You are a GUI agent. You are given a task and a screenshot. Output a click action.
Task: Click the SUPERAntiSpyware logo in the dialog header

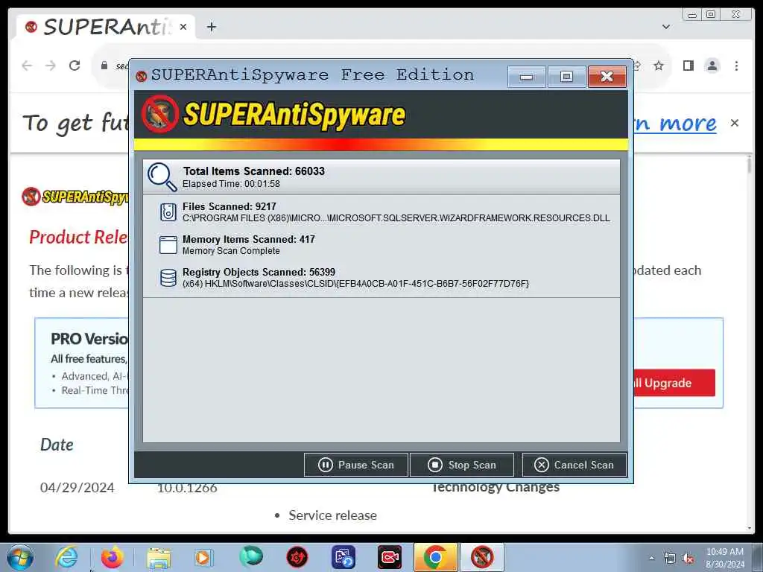tap(273, 114)
